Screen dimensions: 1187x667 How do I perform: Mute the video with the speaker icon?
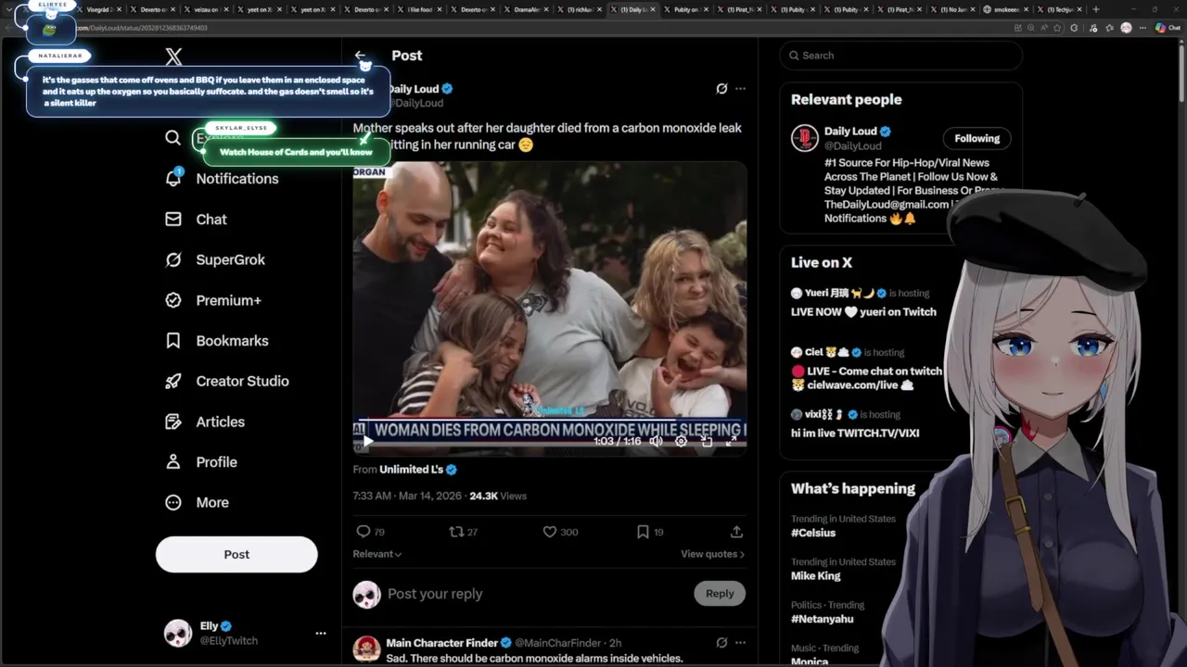click(656, 441)
